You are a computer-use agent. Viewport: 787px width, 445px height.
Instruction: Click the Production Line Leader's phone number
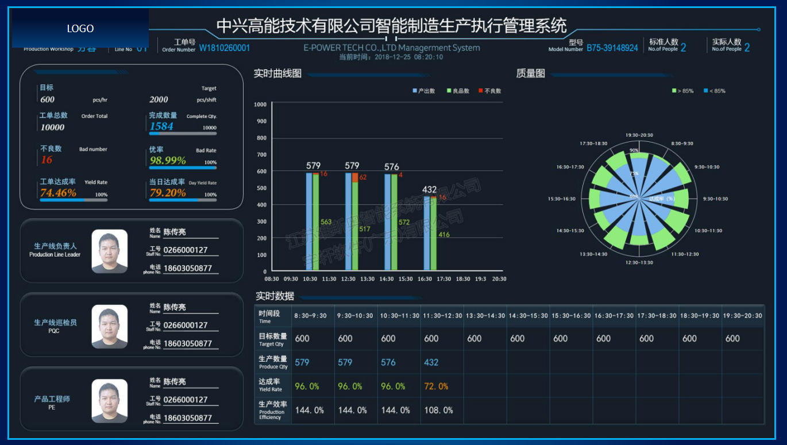click(x=188, y=268)
